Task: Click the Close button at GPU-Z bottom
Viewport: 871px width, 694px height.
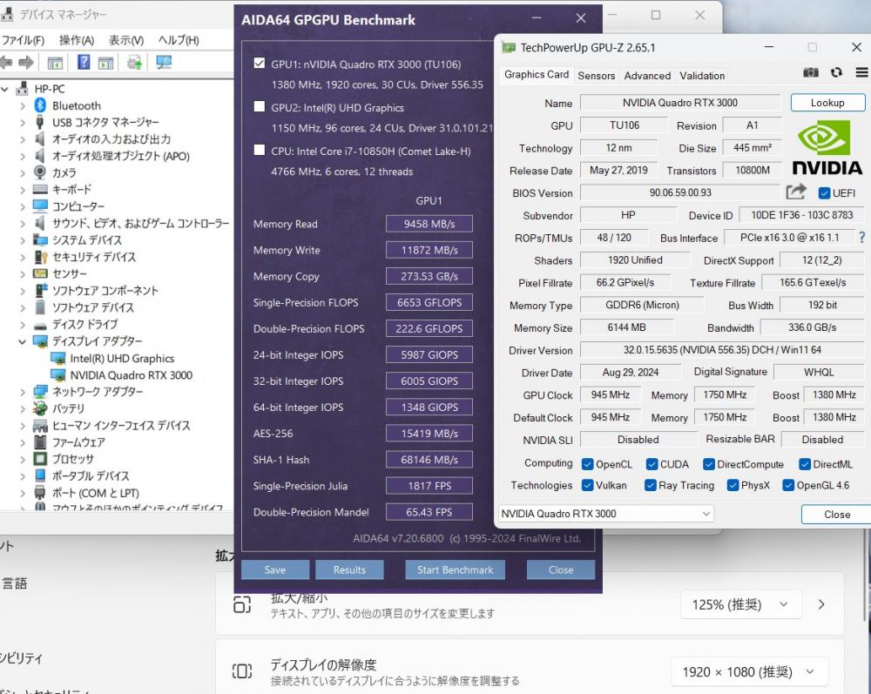Action: (x=836, y=514)
